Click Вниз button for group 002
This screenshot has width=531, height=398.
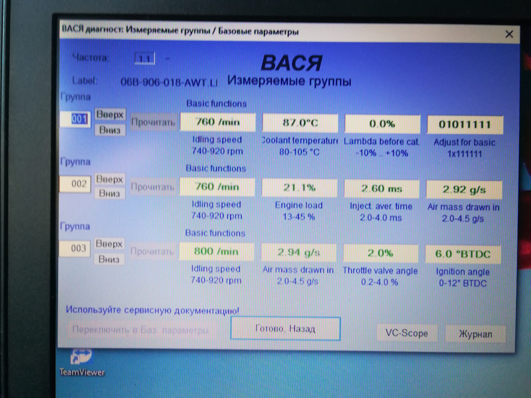[110, 193]
